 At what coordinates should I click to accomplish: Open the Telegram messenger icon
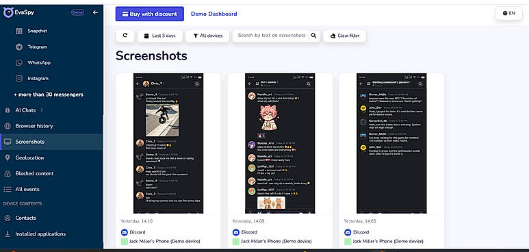(x=19, y=47)
